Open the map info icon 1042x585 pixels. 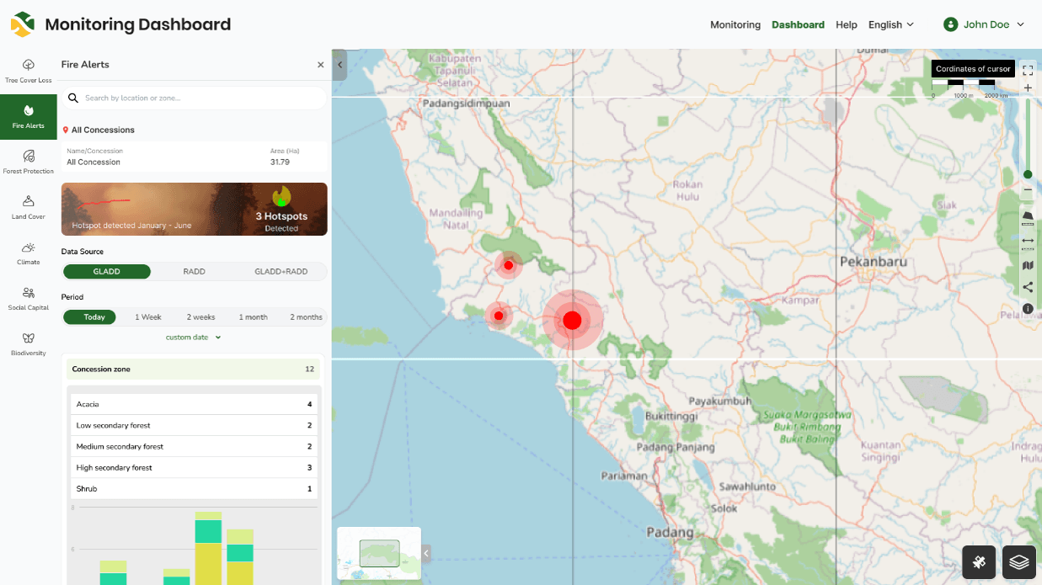point(1028,309)
